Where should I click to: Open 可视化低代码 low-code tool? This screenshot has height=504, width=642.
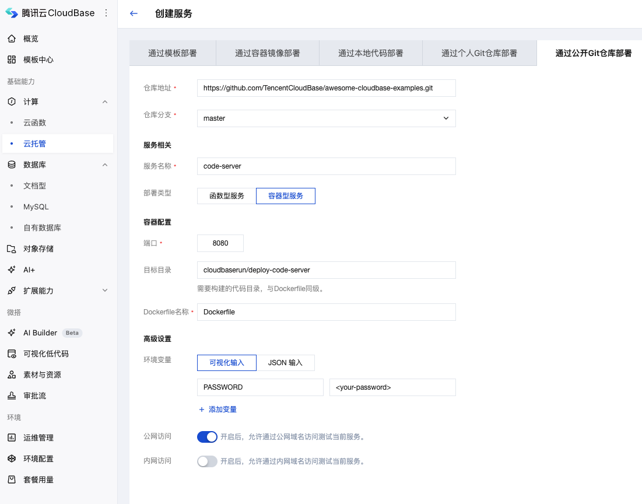click(x=46, y=353)
